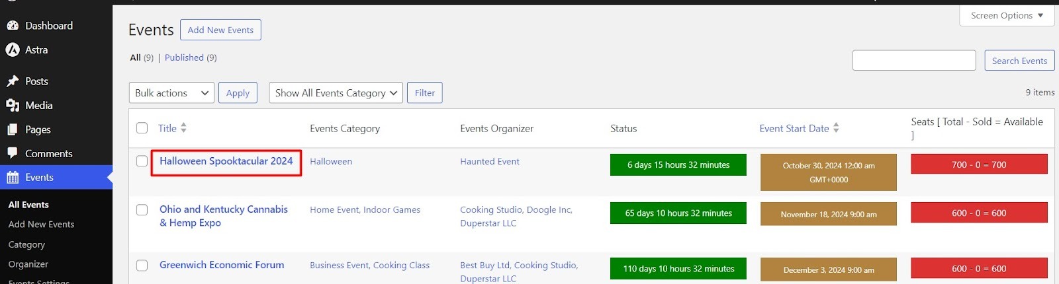
Task: Select the Greenwich Economic Forum row checkbox
Action: [x=142, y=266]
